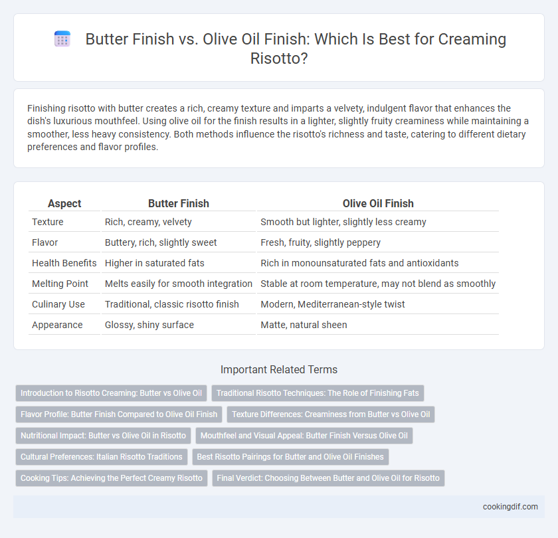Click 'Nutritional Impact: Butter vs Olive Oil in Risotto'
Image resolution: width=558 pixels, height=538 pixels.
pyautogui.click(x=103, y=436)
